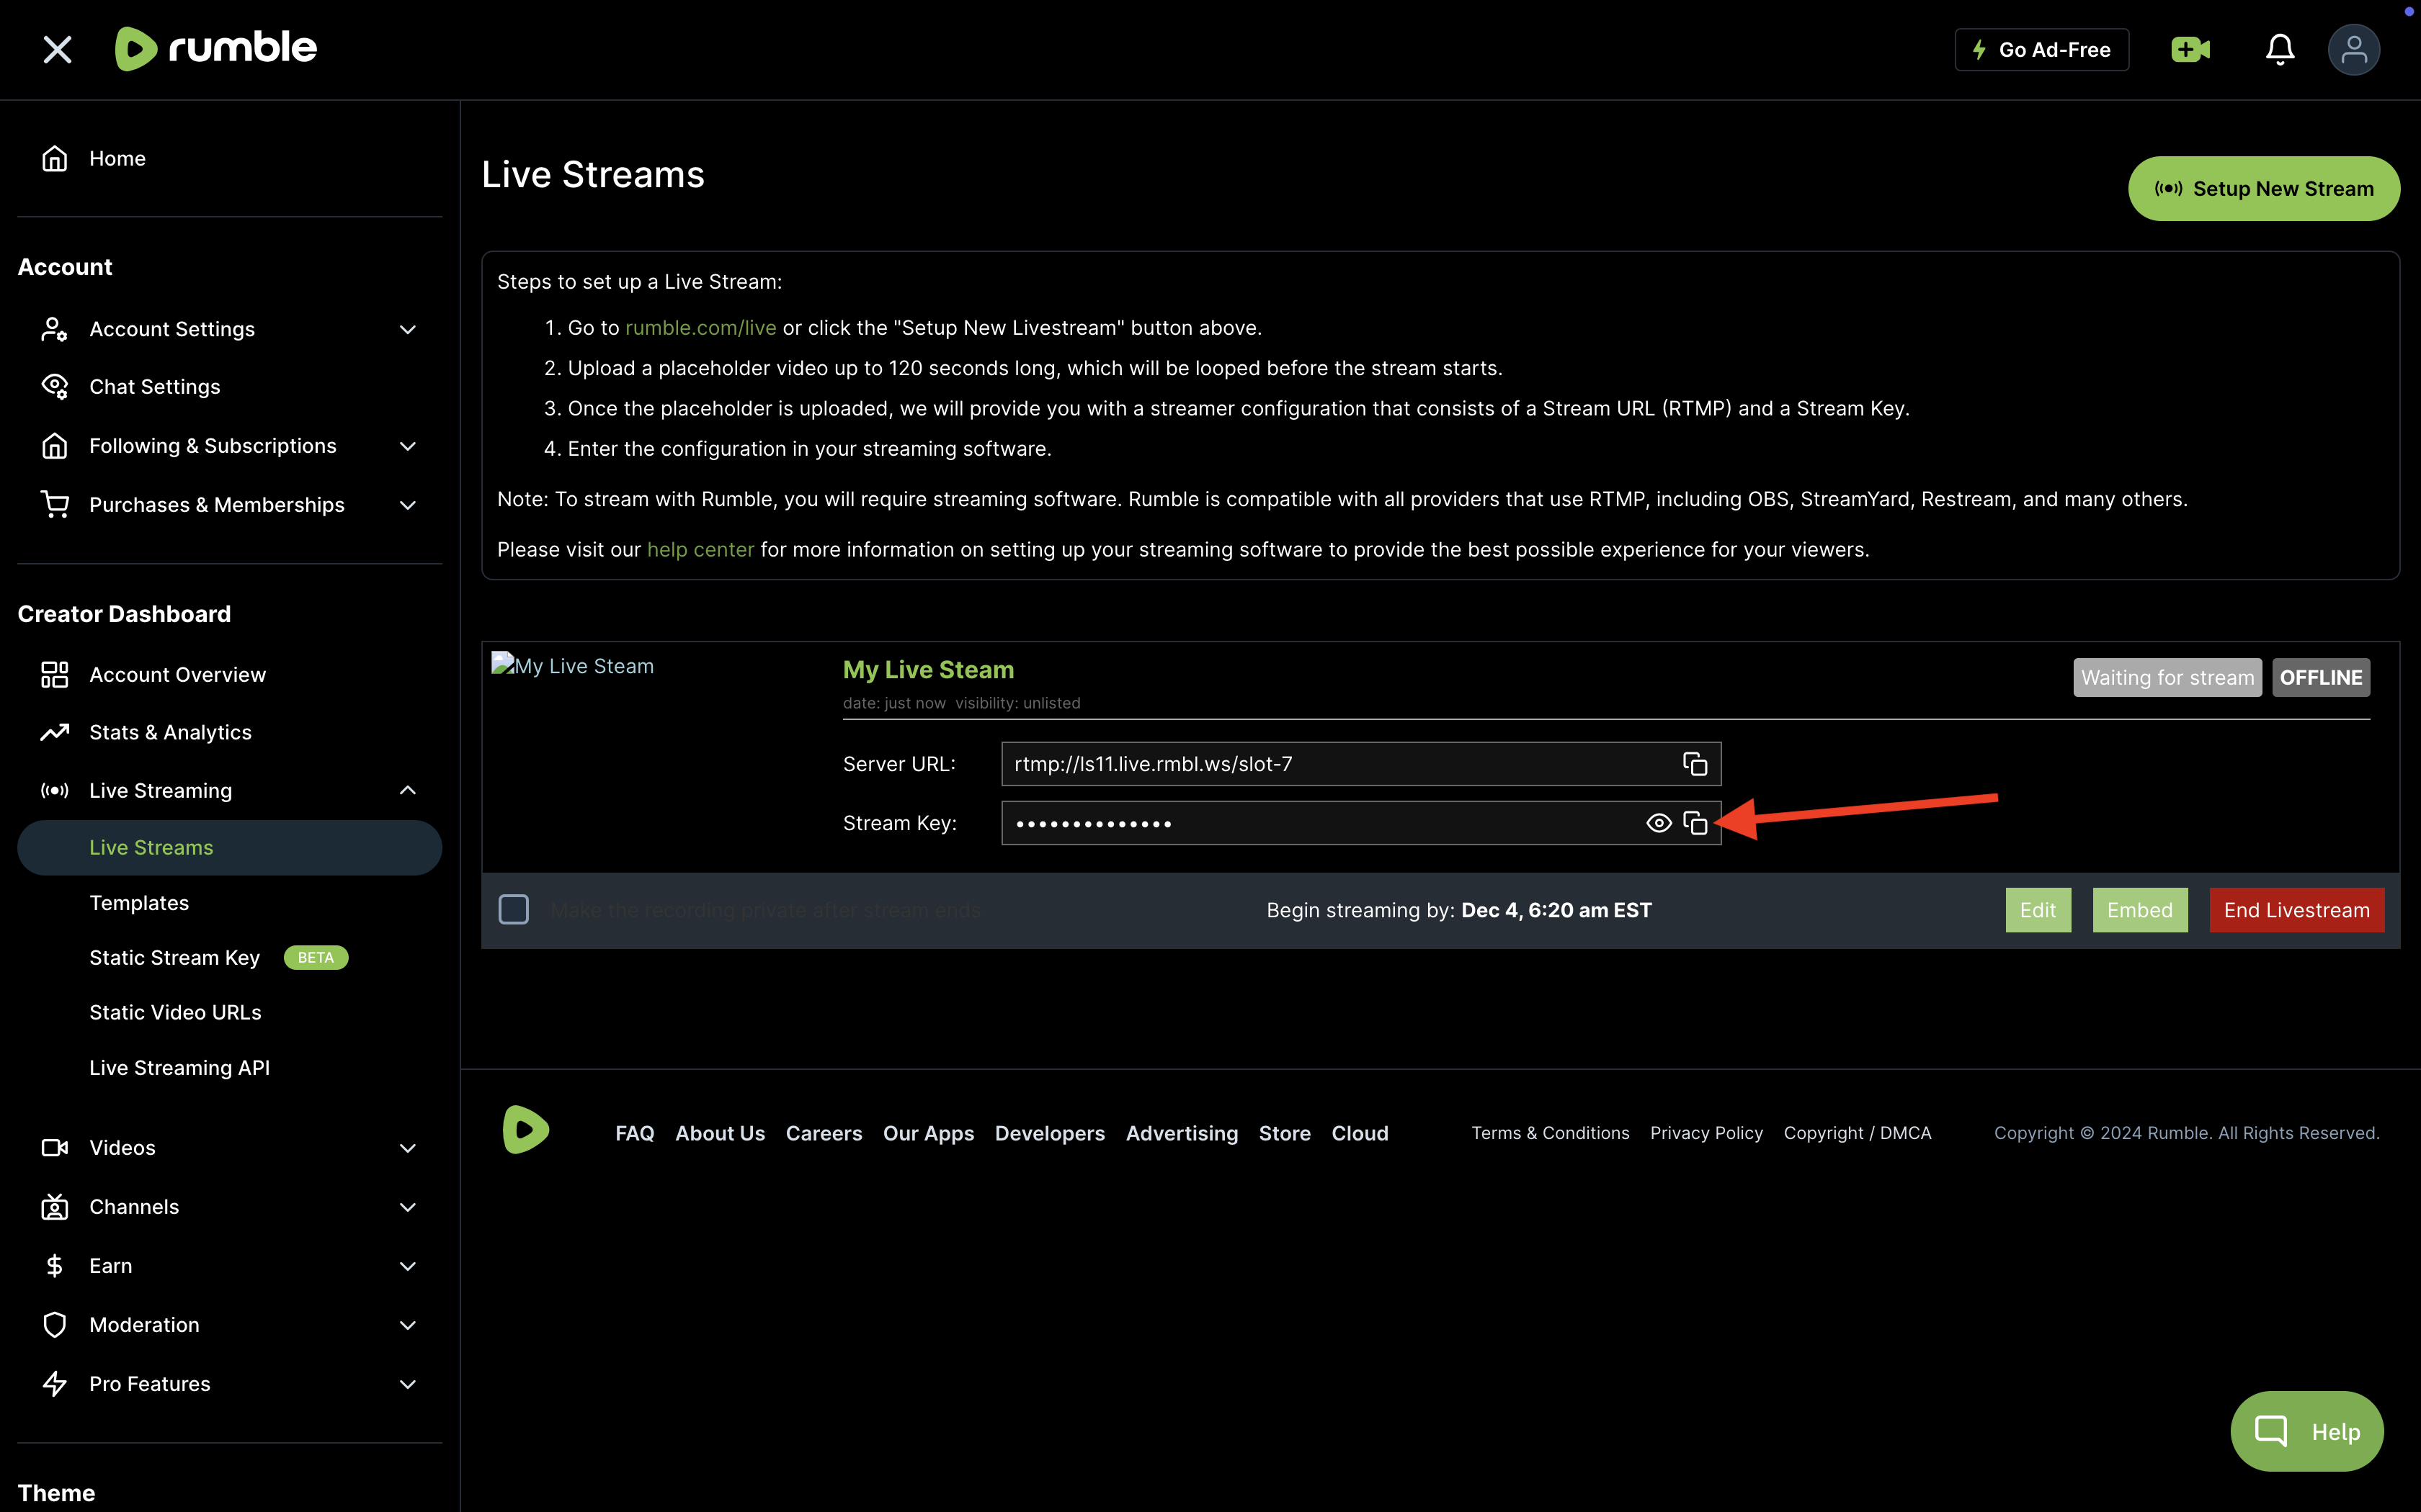
Task: Click the Account Overview dashboard icon
Action: pyautogui.click(x=55, y=674)
